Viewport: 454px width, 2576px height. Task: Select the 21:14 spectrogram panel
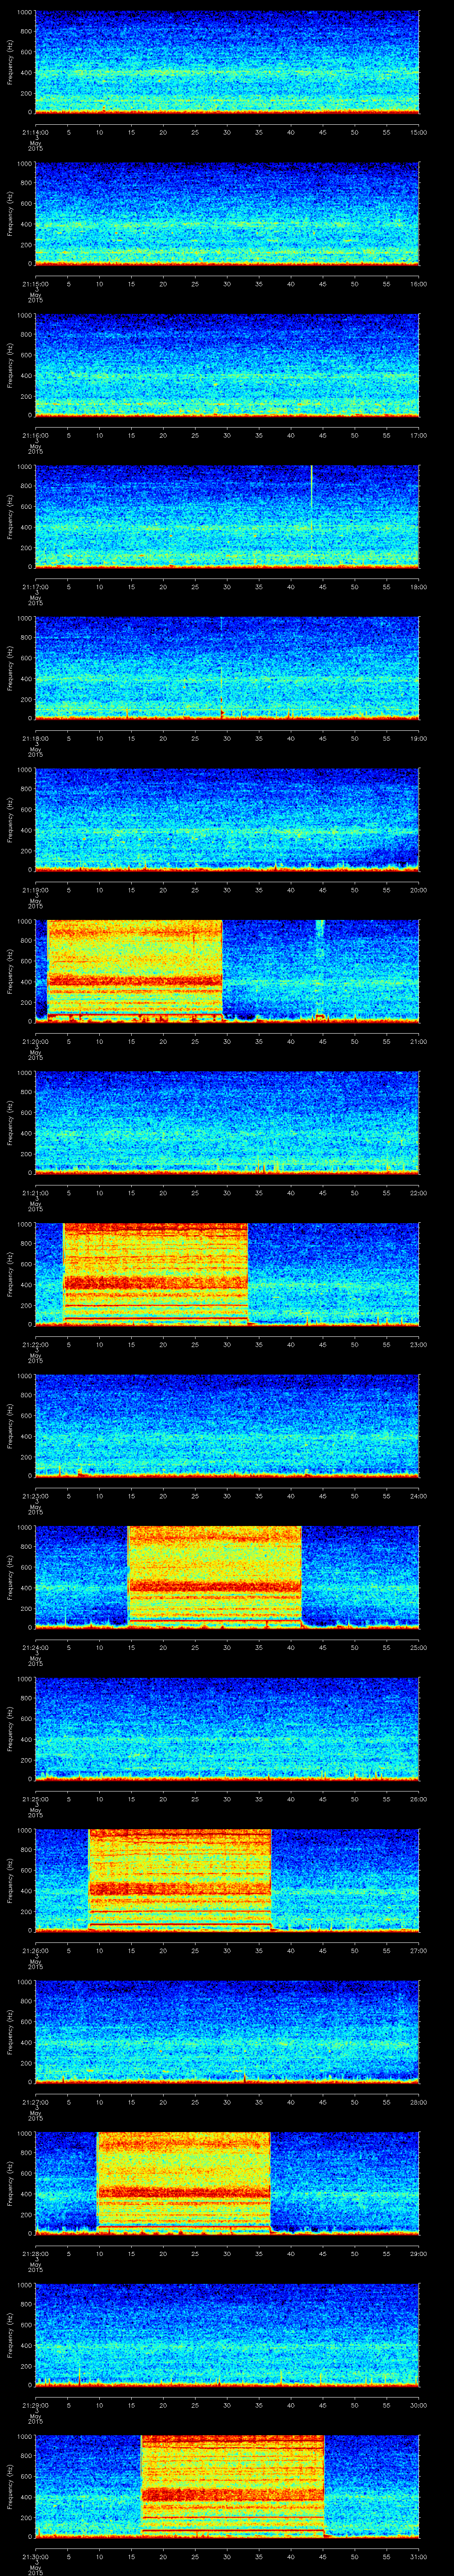coord(227,62)
